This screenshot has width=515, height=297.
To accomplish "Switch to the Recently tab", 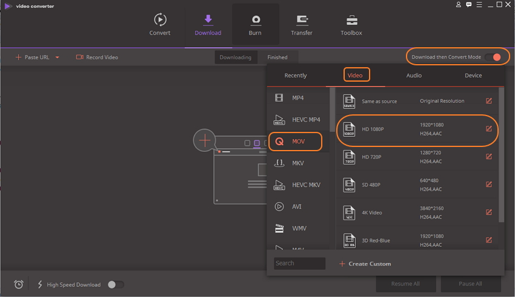I will (x=296, y=76).
